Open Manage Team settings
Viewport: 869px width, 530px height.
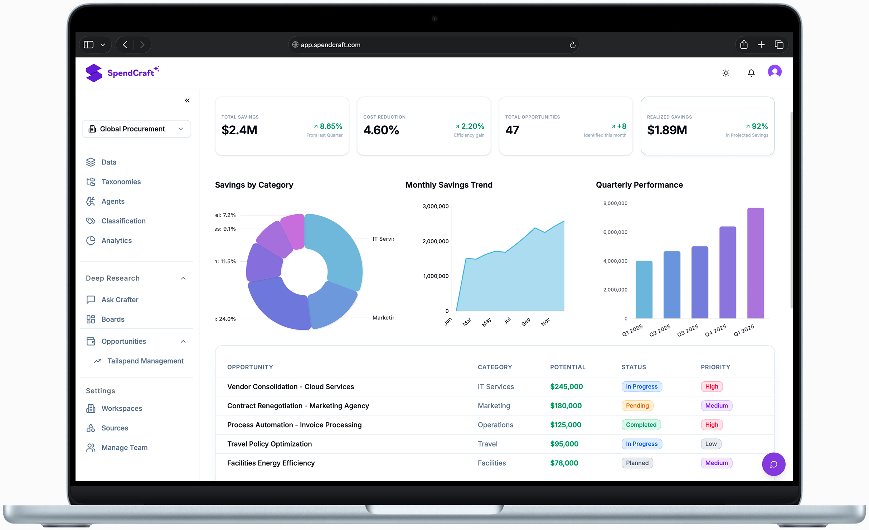click(x=124, y=447)
